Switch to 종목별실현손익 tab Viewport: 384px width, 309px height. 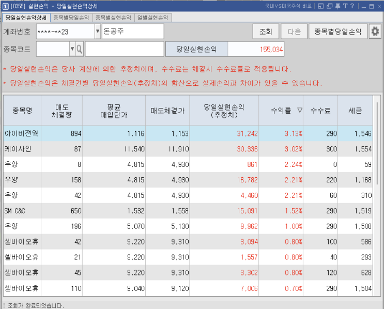(113, 18)
